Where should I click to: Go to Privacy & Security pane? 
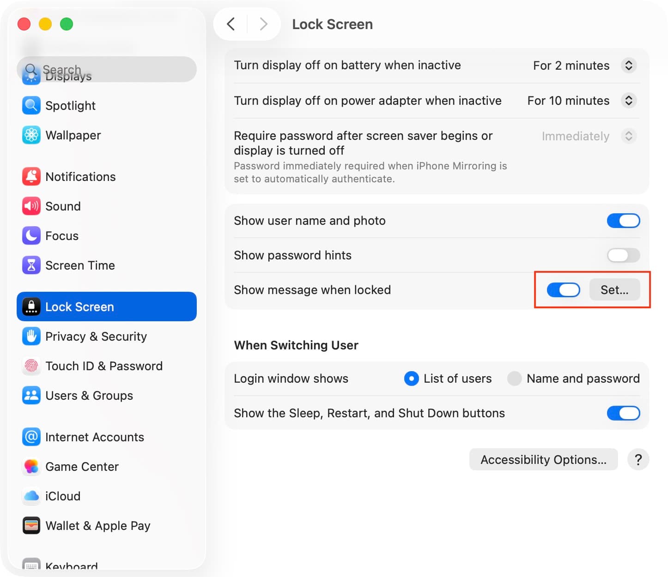click(96, 337)
